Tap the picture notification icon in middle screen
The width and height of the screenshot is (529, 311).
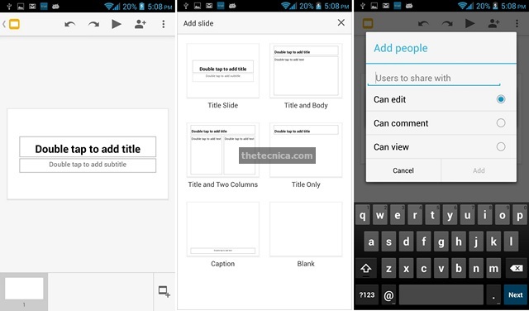click(x=198, y=6)
